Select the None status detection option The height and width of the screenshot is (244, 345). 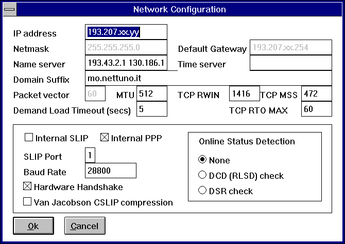pyautogui.click(x=202, y=160)
